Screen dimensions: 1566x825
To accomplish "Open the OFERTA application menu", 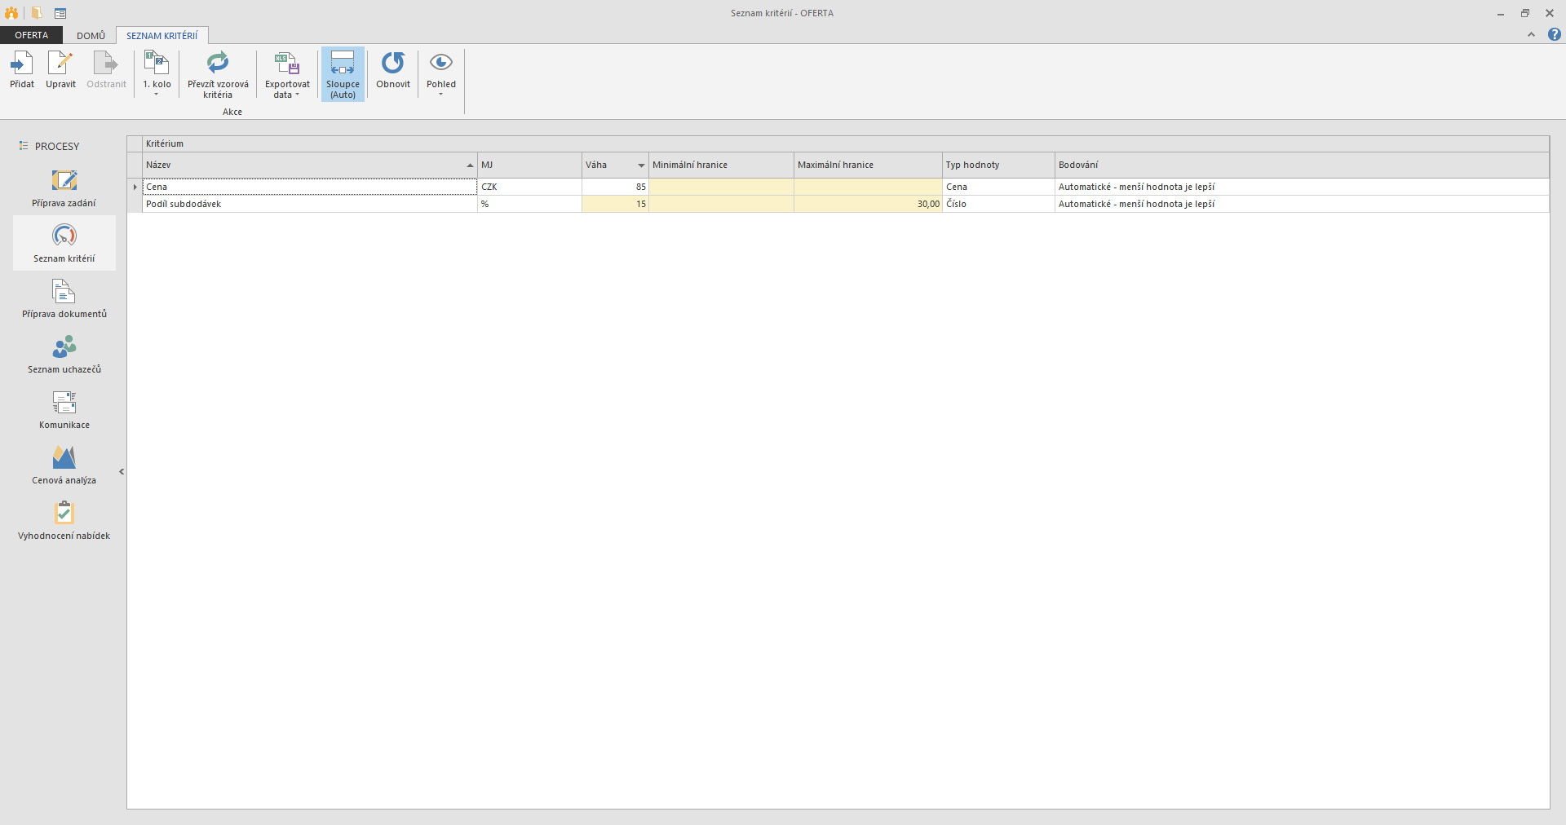I will [x=31, y=36].
